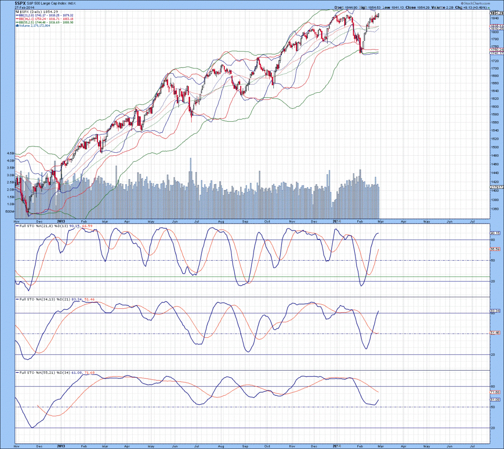Click the 2014 marker on the price chart time axis

pyautogui.click(x=337, y=221)
